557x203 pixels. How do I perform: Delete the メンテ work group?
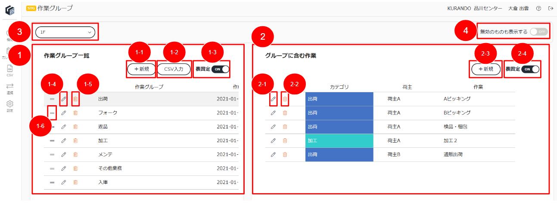pyautogui.click(x=75, y=154)
